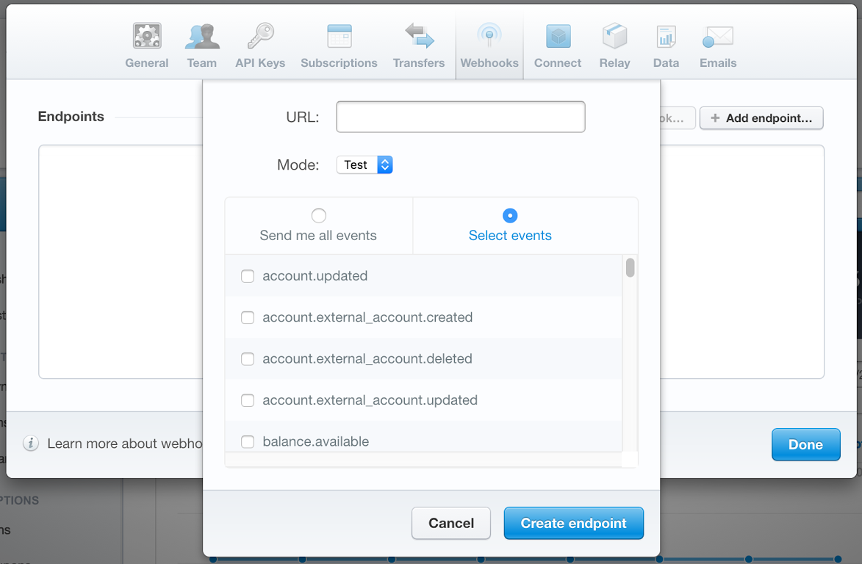Click the events list scrollbar thumb
The height and width of the screenshot is (564, 862).
coord(630,267)
